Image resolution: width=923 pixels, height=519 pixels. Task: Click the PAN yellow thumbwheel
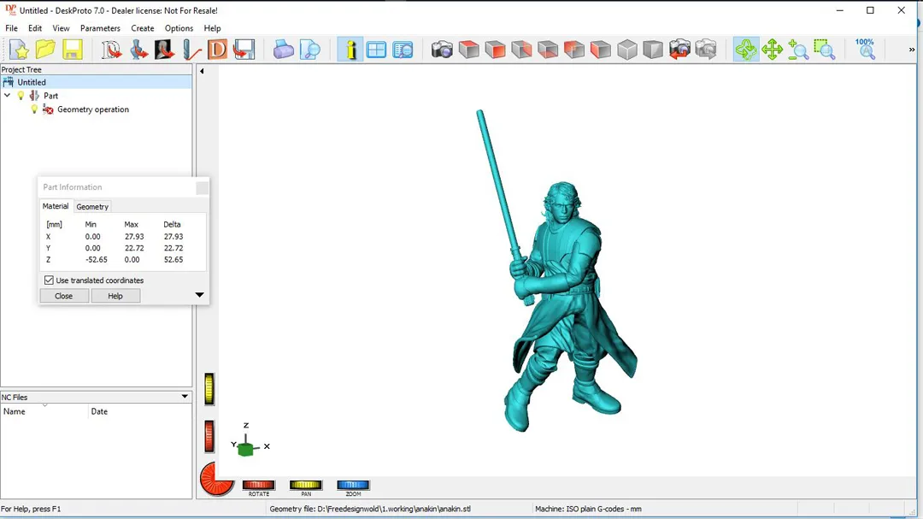[305, 485]
